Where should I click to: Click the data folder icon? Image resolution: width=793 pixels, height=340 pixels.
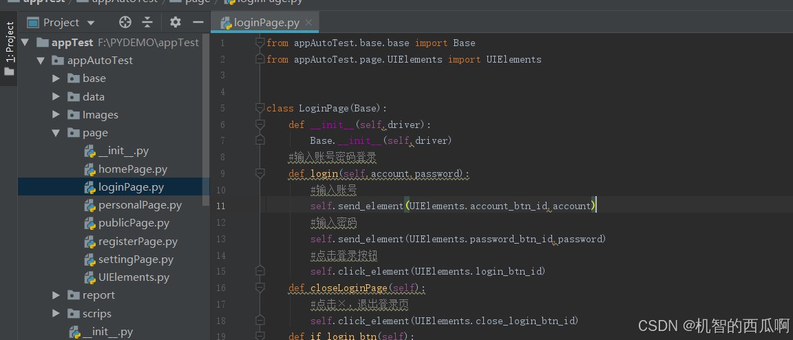pyautogui.click(x=74, y=96)
